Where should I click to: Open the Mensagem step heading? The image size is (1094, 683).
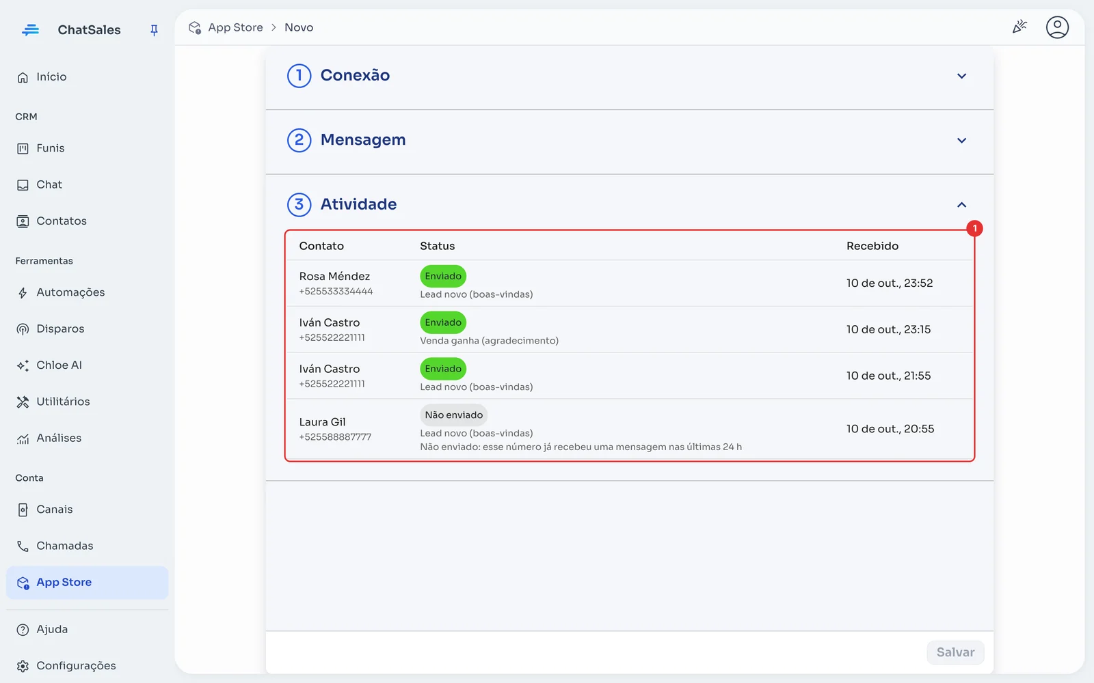[363, 139]
